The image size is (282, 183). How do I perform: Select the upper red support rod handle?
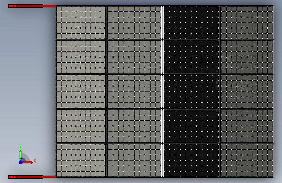coord(25,6)
